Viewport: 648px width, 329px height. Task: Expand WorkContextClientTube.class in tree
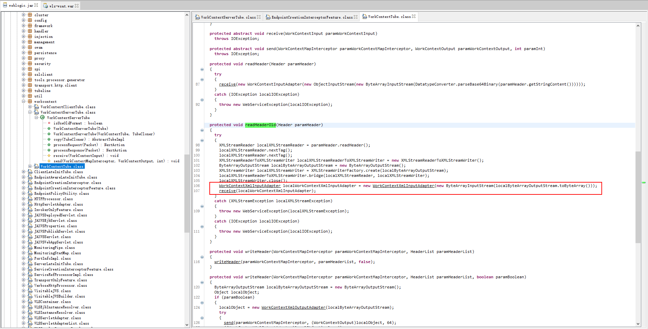30,107
